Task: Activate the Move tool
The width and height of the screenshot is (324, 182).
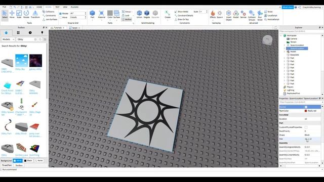Action: pos(12,15)
